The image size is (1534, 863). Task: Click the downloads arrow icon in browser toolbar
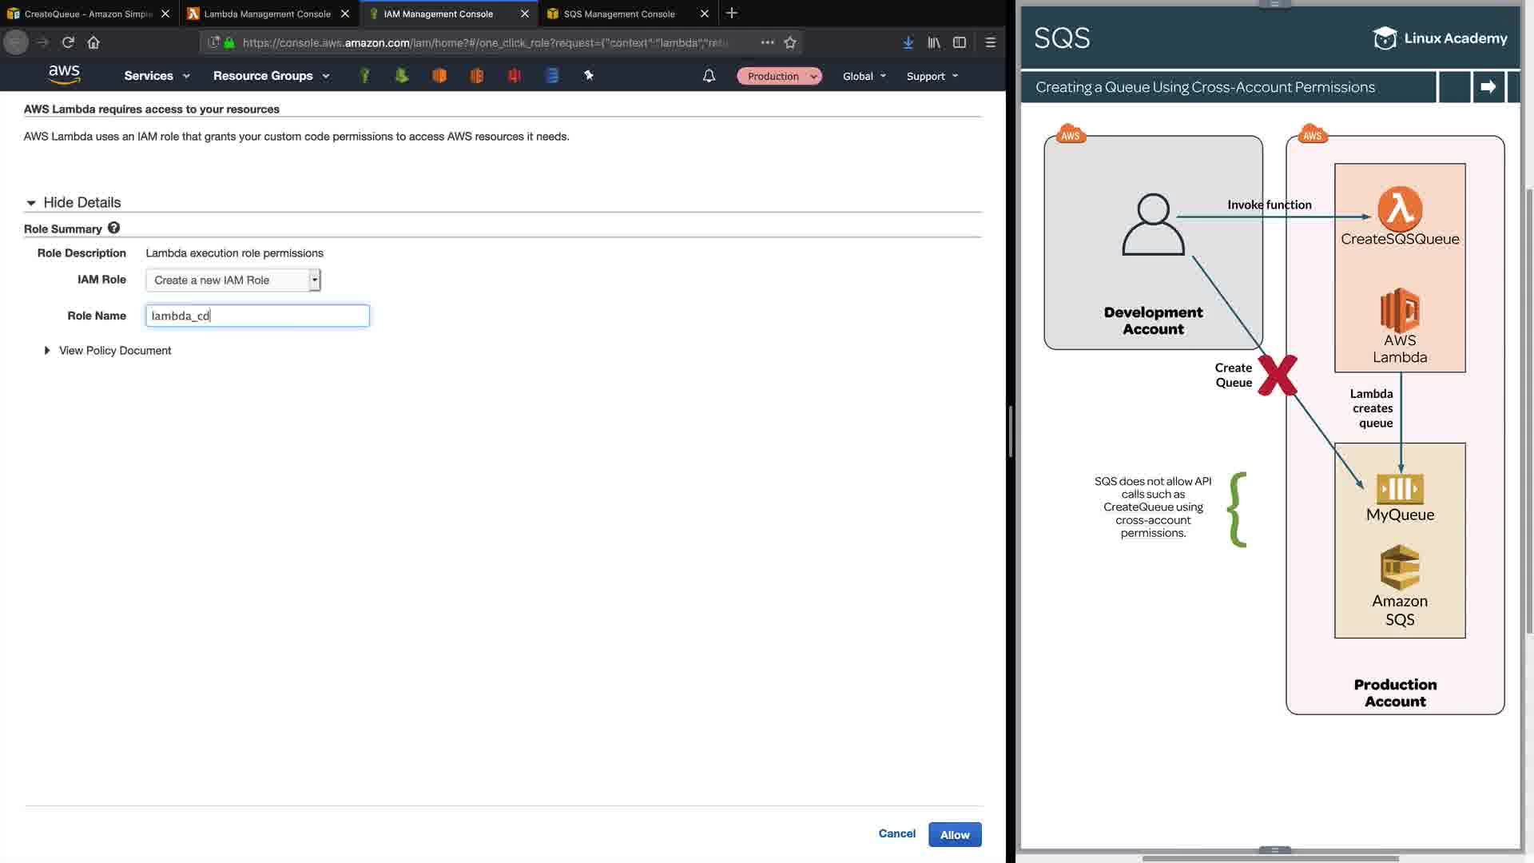tap(908, 42)
